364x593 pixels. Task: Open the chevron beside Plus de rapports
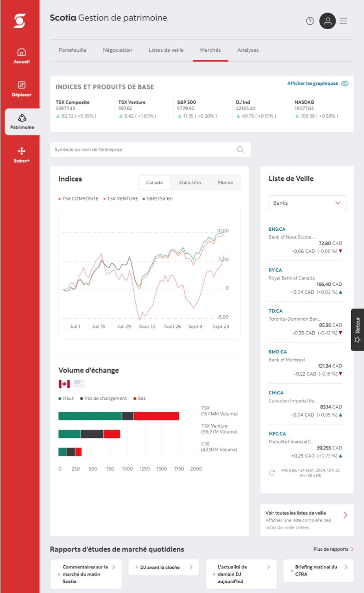click(352, 549)
